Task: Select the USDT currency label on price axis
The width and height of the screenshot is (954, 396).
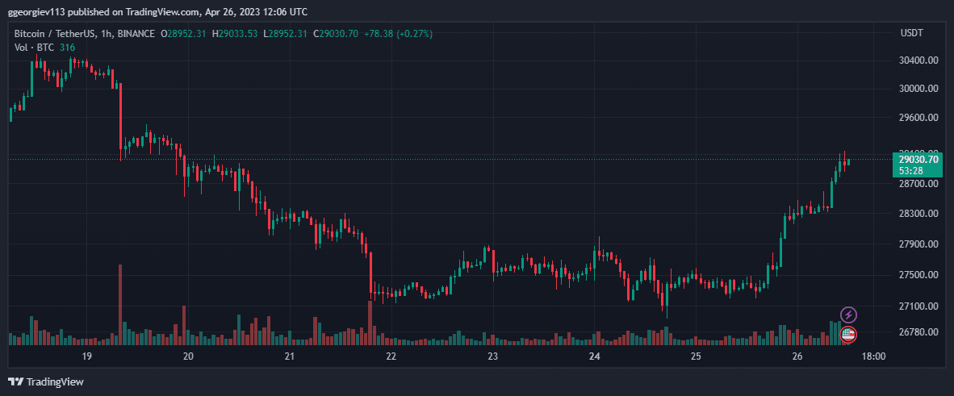Action: (x=911, y=33)
